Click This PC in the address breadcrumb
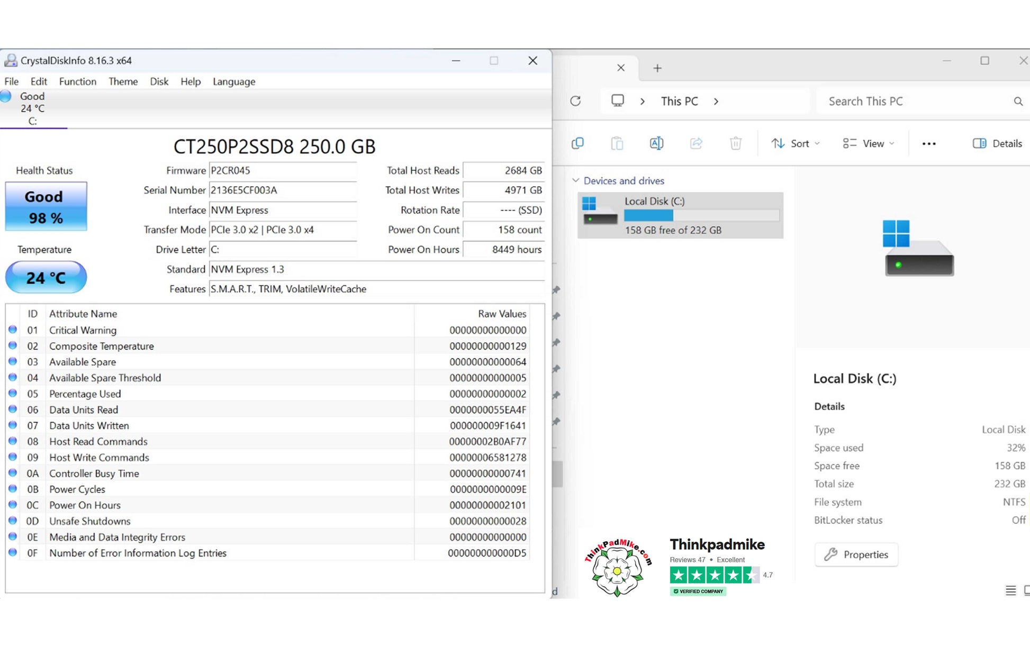Viewport: 1030px width, 647px height. coord(680,101)
